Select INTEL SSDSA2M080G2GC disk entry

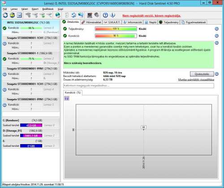31,27
